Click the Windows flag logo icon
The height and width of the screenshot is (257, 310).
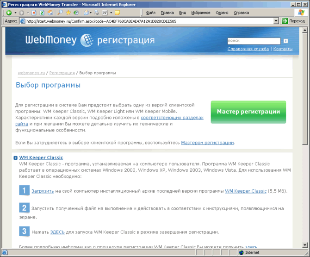(x=301, y=13)
